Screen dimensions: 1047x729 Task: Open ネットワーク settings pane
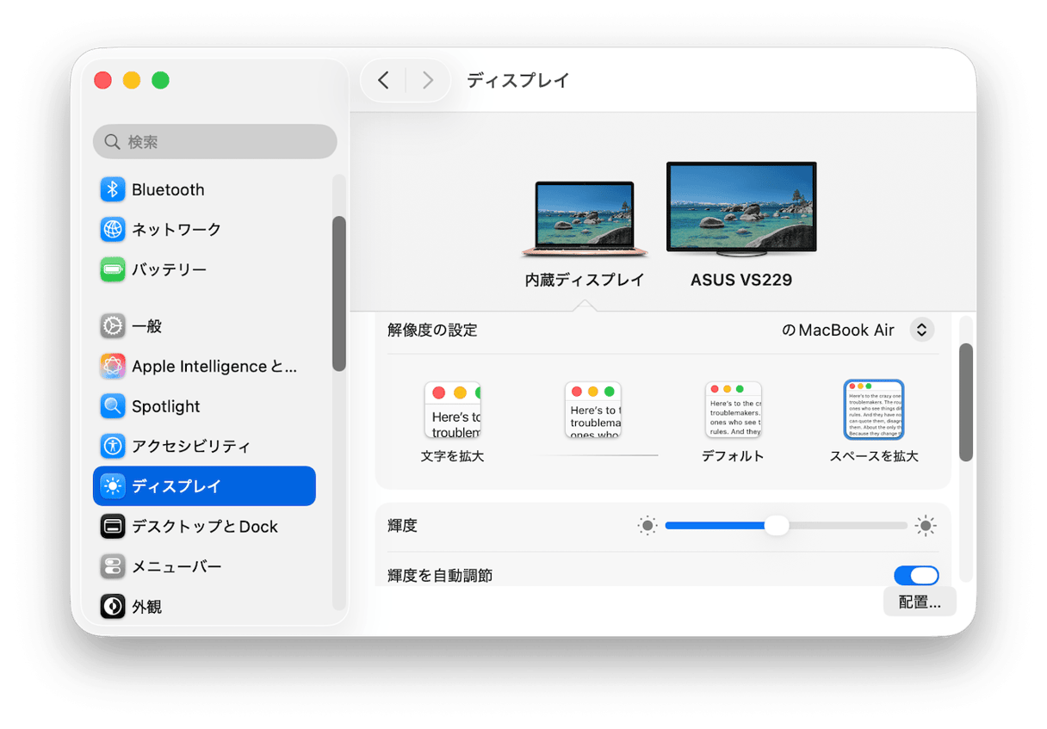204,229
